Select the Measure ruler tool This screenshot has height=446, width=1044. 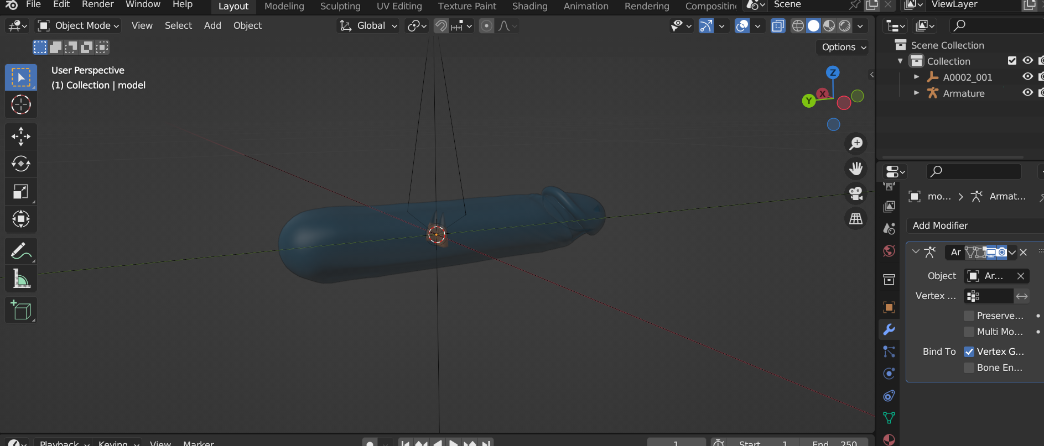point(21,279)
